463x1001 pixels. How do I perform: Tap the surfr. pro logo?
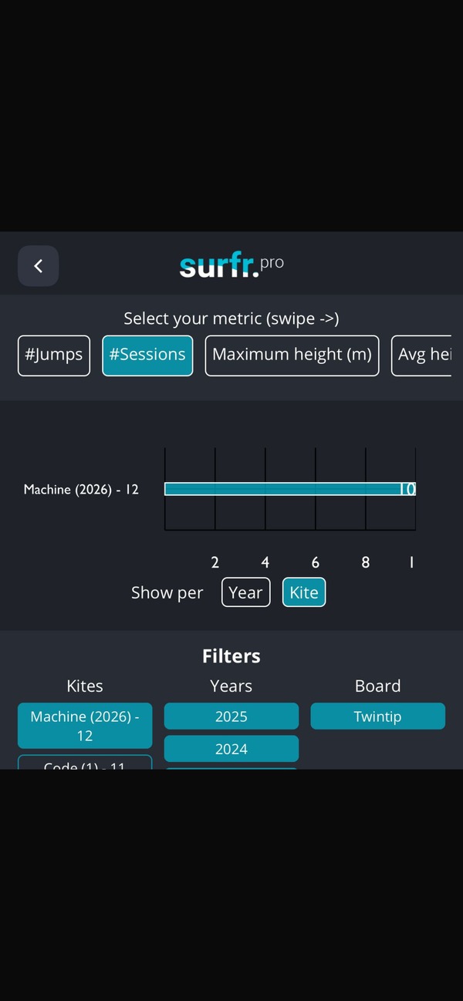point(231,265)
